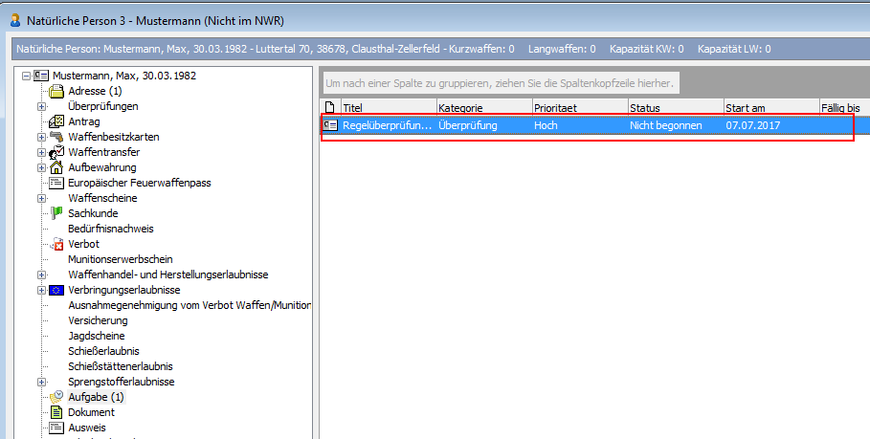Viewport: 870px width, 439px height.
Task: Expand the Sprengstofferlaubnisse tree node
Action: pyautogui.click(x=41, y=382)
